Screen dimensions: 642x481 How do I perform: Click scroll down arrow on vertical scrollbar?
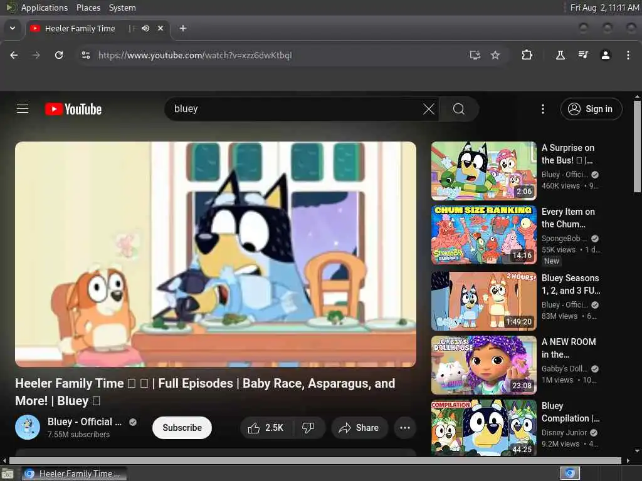[x=637, y=451]
